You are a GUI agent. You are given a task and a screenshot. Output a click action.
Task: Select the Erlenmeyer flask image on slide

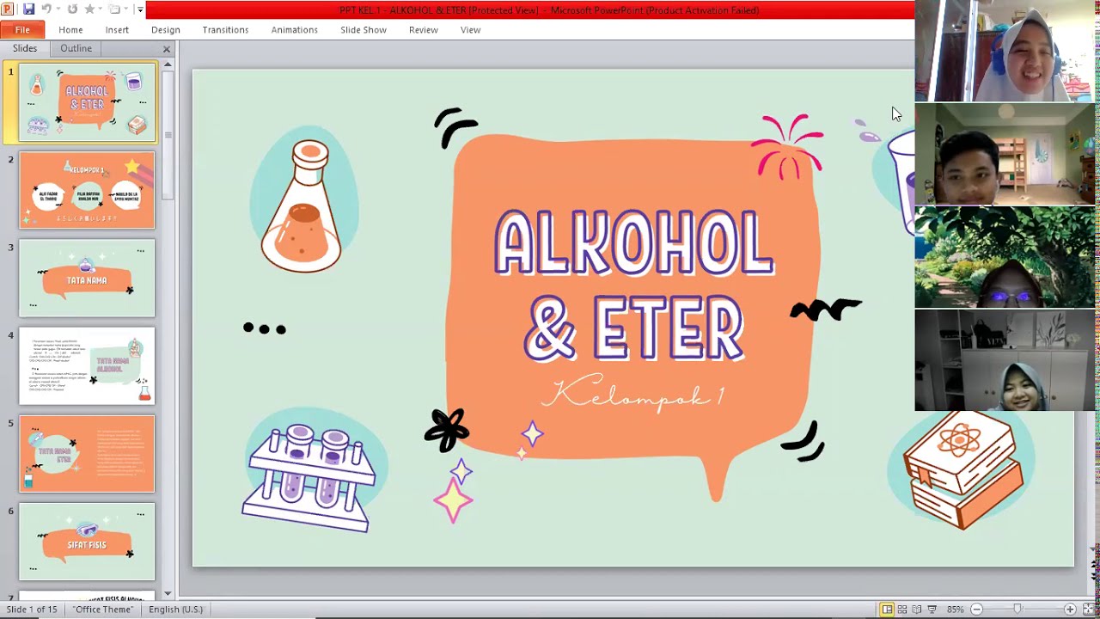pos(302,206)
